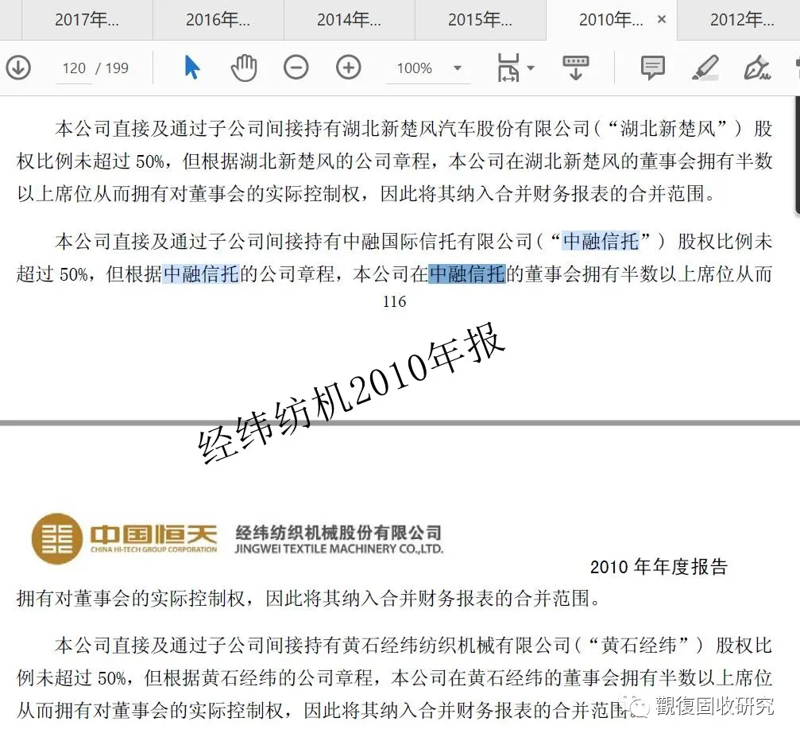The width and height of the screenshot is (800, 741).
Task: Click the scrolling mode keyboard-arrow icon
Action: point(575,68)
